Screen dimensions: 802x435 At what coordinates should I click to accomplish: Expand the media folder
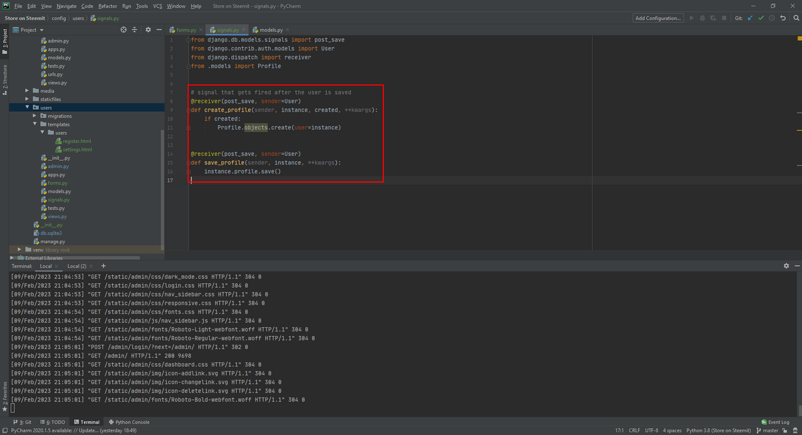(27, 91)
